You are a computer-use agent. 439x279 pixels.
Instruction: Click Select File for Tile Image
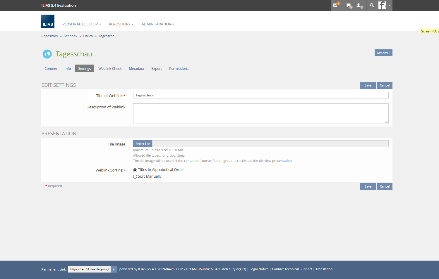(143, 144)
